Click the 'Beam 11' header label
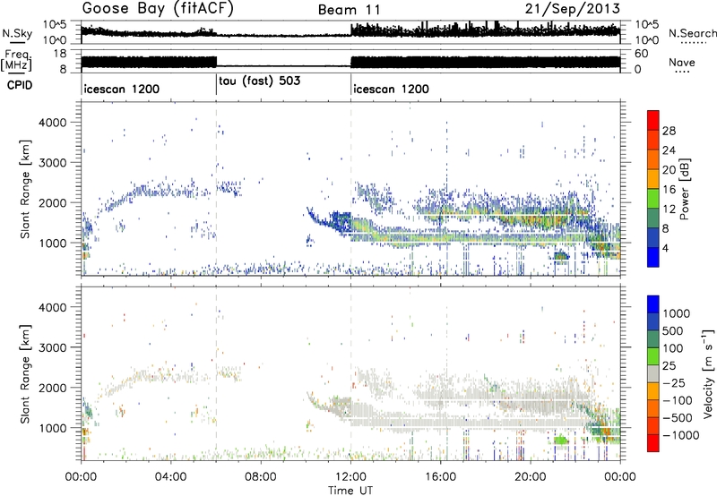The image size is (717, 496). pyautogui.click(x=350, y=10)
